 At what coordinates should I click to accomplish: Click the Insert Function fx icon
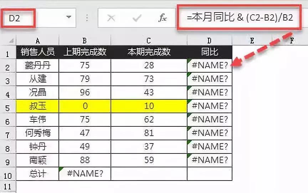click(163, 18)
